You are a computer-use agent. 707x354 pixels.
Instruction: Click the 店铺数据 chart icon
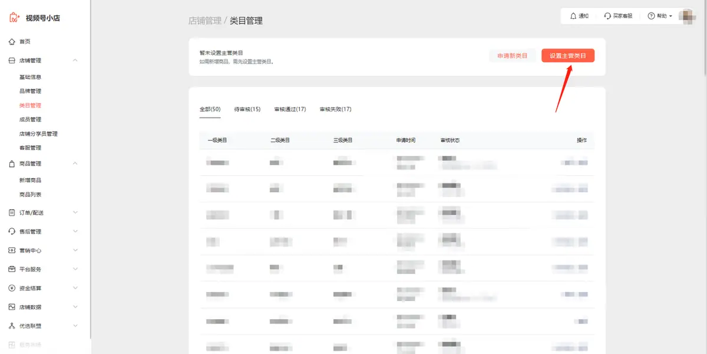(x=12, y=307)
